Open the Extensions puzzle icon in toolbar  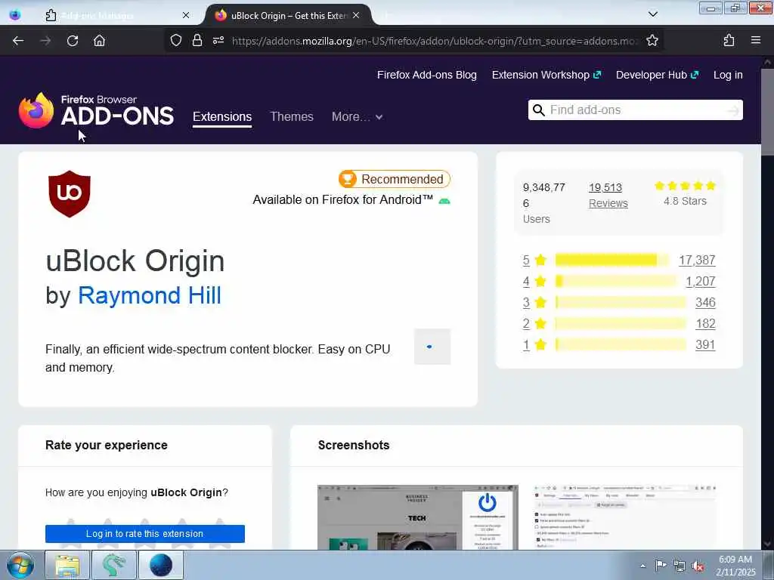729,41
